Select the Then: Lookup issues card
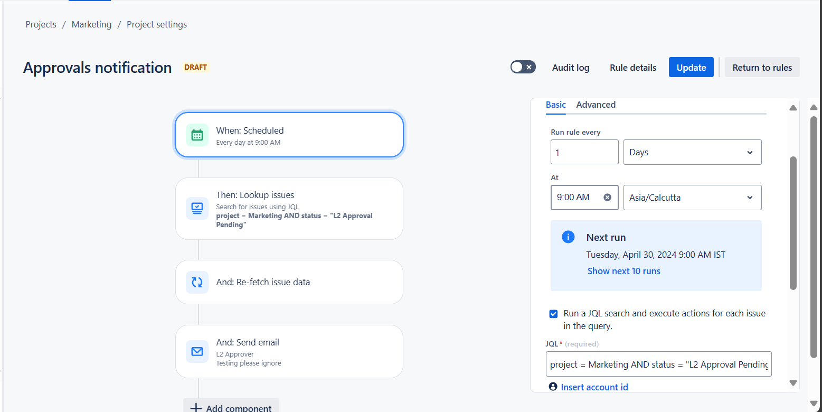The width and height of the screenshot is (822, 412). pyautogui.click(x=289, y=209)
